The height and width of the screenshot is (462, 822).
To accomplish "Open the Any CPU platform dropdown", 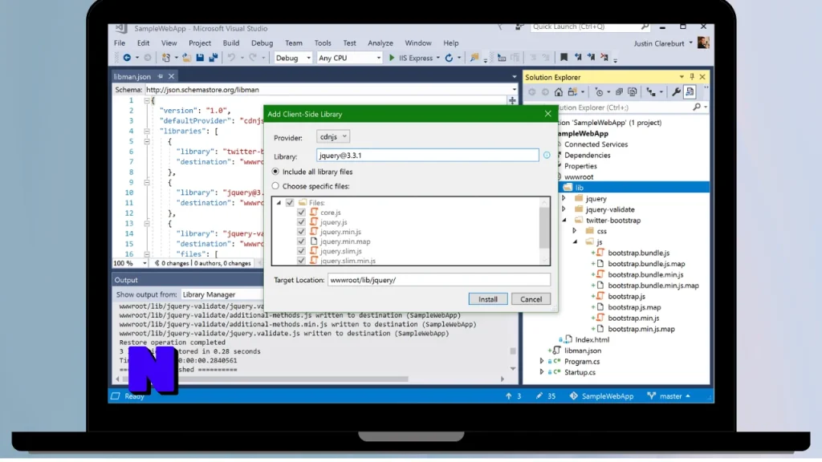I will click(x=349, y=58).
